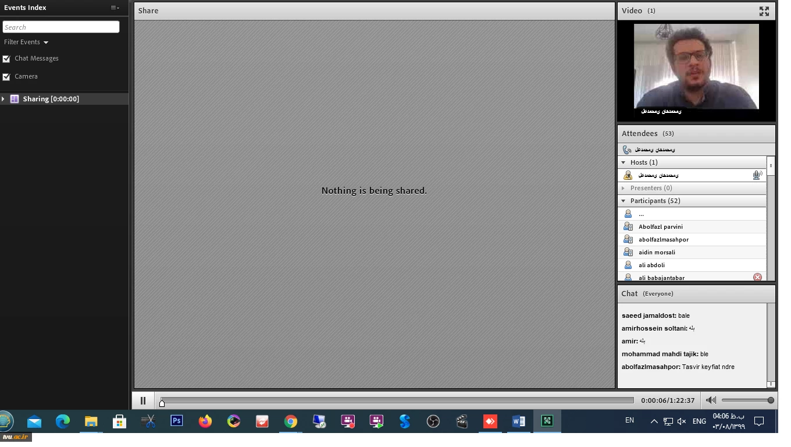Screen dimensions: 791x447
Task: Pause the recording playback
Action: (143, 400)
